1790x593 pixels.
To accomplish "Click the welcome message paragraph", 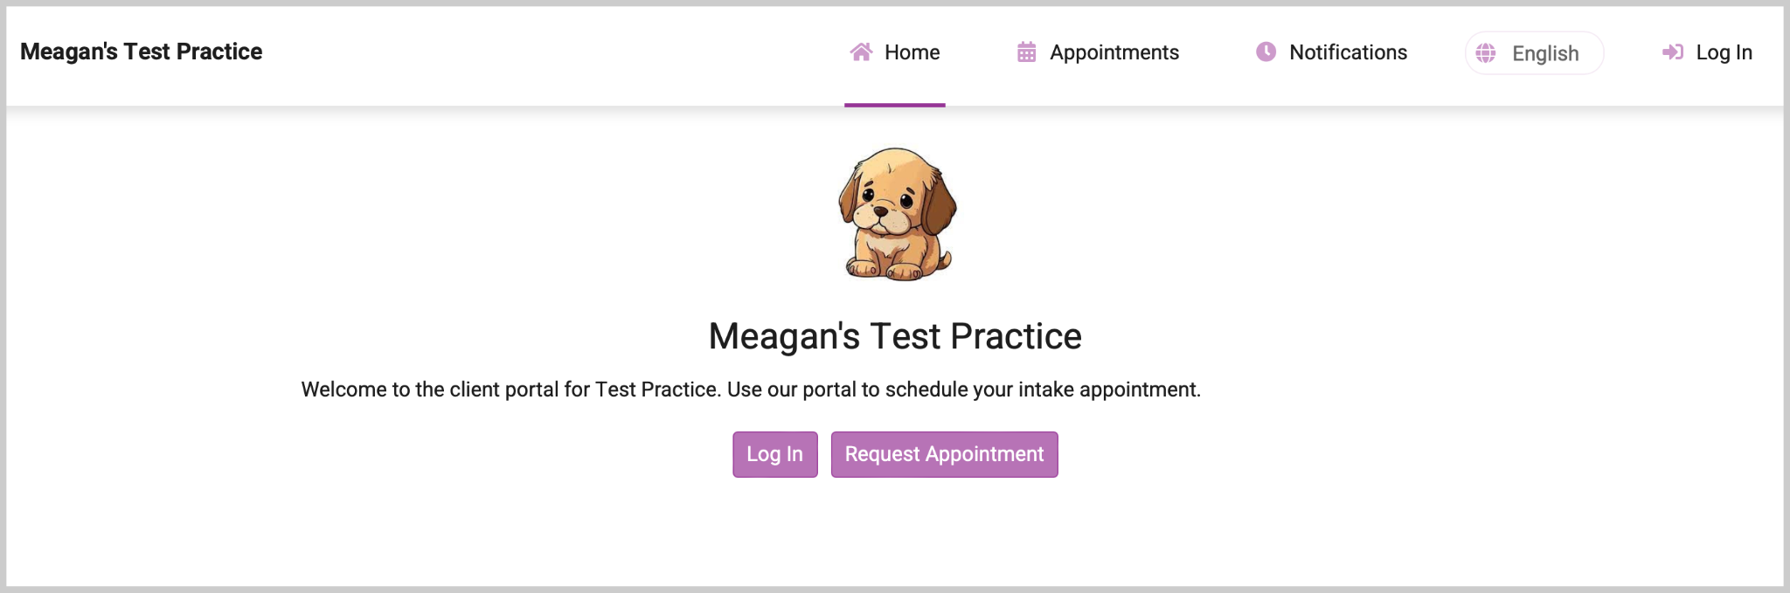I will [x=751, y=390].
